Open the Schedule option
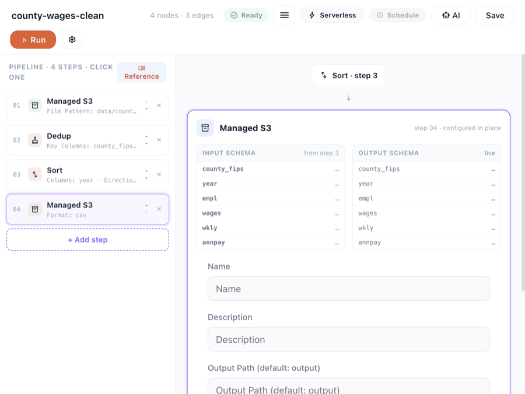Viewport: 525px width, 394px height. [x=398, y=15]
